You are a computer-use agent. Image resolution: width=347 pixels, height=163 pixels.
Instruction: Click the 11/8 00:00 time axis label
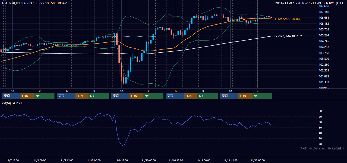pos(40,161)
